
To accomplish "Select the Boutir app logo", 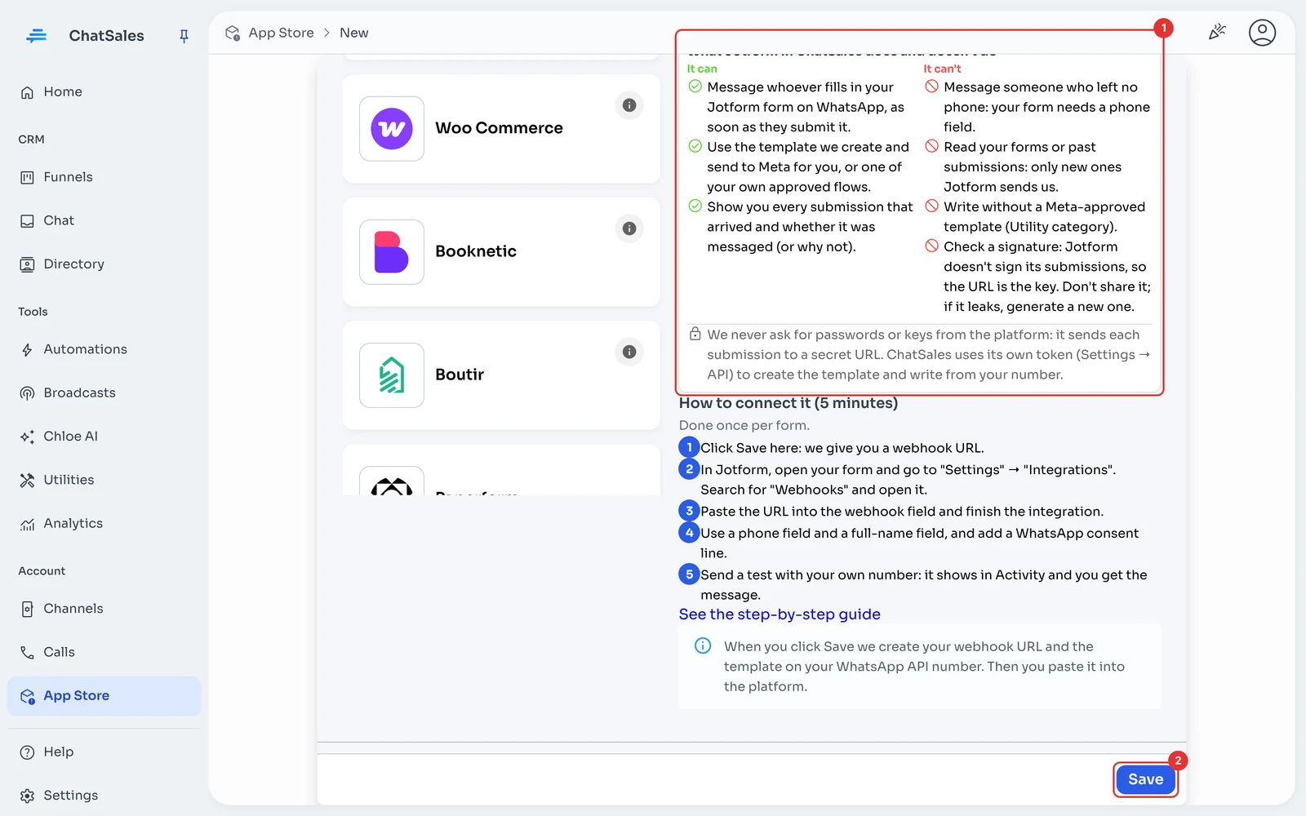I will point(392,375).
